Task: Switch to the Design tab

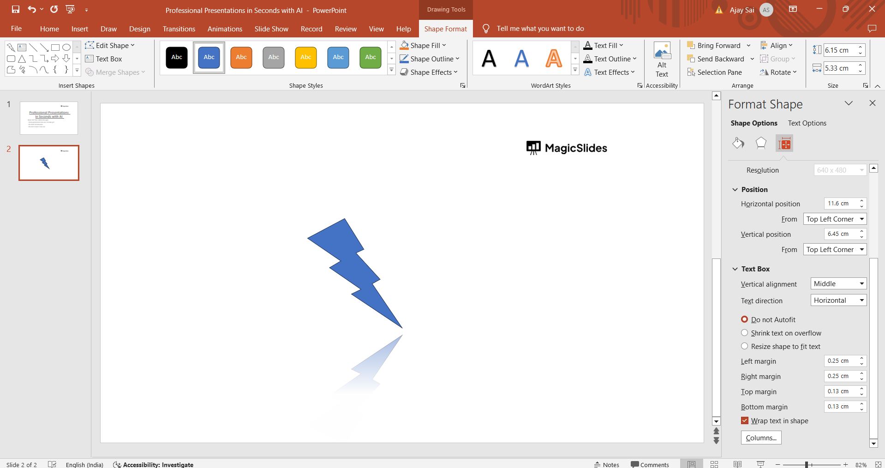Action: pyautogui.click(x=140, y=29)
